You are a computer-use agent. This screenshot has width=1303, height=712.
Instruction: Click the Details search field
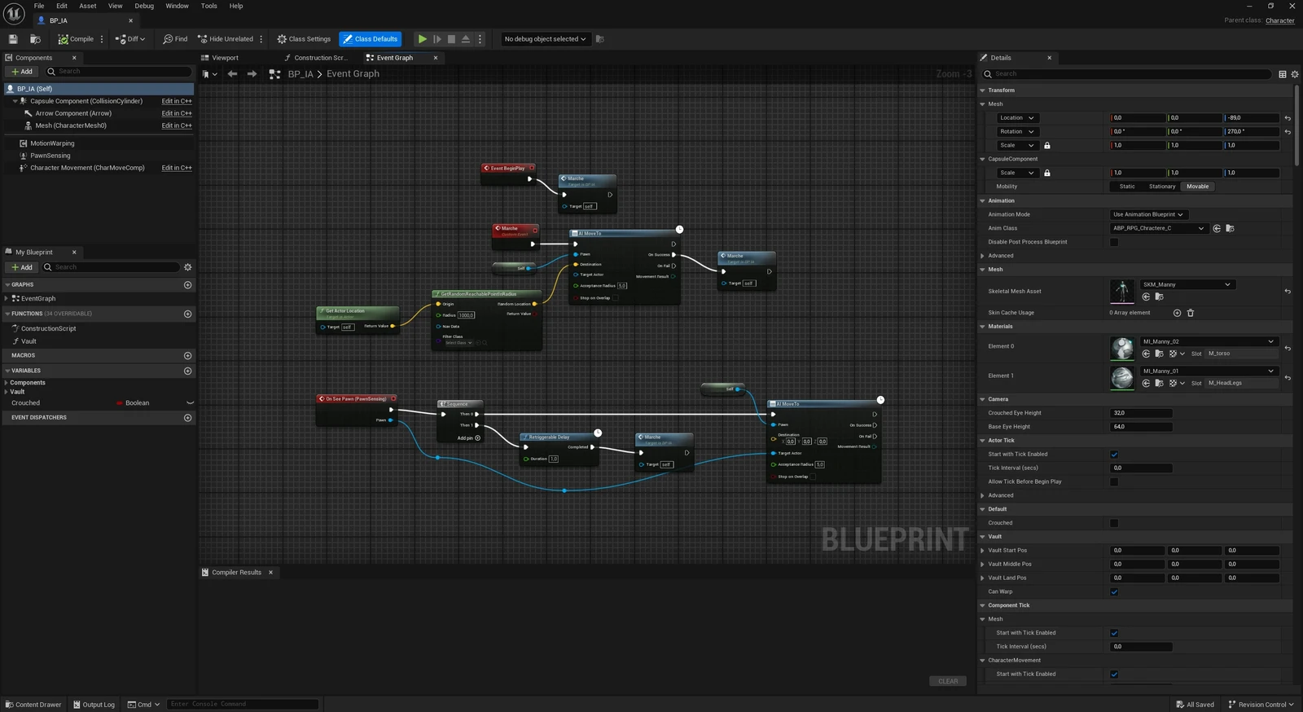pos(1127,74)
